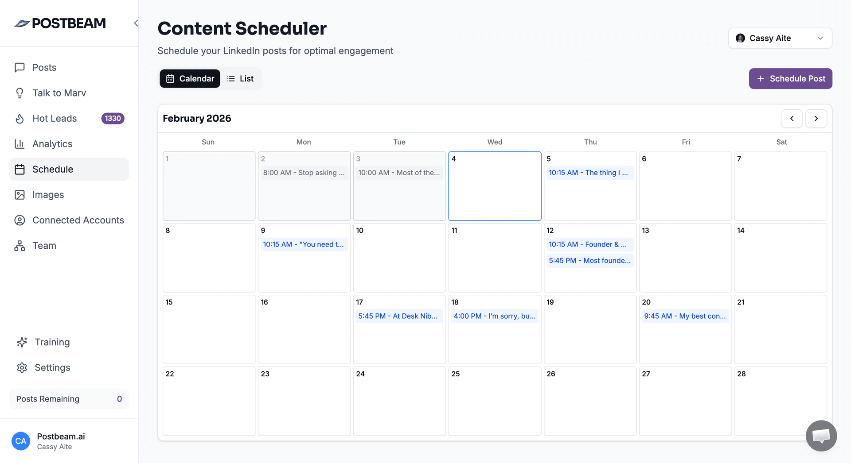Screen dimensions: 851x463
Task: Open the Team hierarchy icon
Action: coord(20,246)
